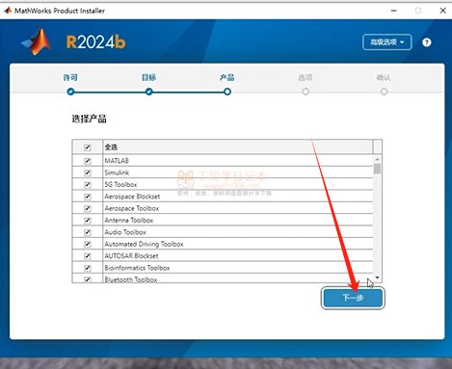Screen dimensions: 452x369
Task: Click the 确认 step circle marker
Action: coord(384,92)
